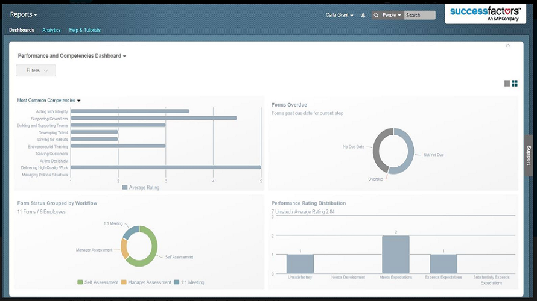Toggle 1:1 Meeting legend entry
The image size is (537, 301).
(188, 282)
